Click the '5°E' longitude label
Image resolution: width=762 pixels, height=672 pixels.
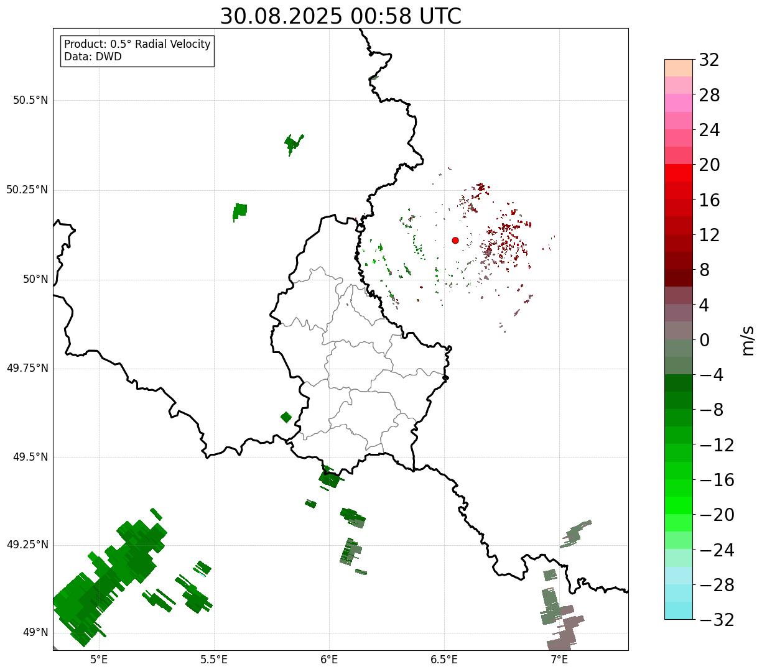pyautogui.click(x=99, y=660)
